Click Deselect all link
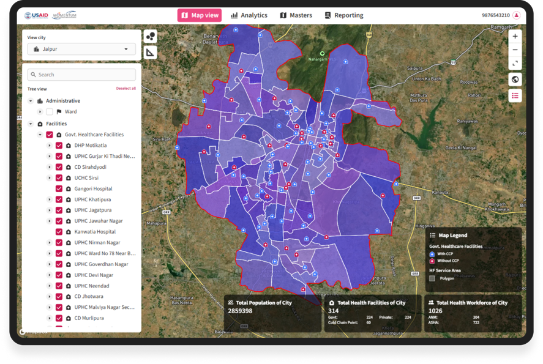Viewport: 543px width, 364px height. pyautogui.click(x=125, y=89)
